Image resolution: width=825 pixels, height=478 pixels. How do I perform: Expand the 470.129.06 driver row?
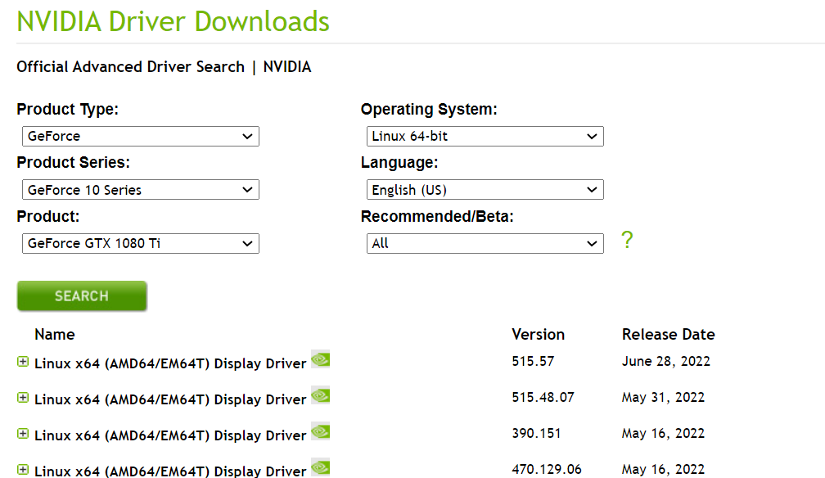click(x=23, y=469)
